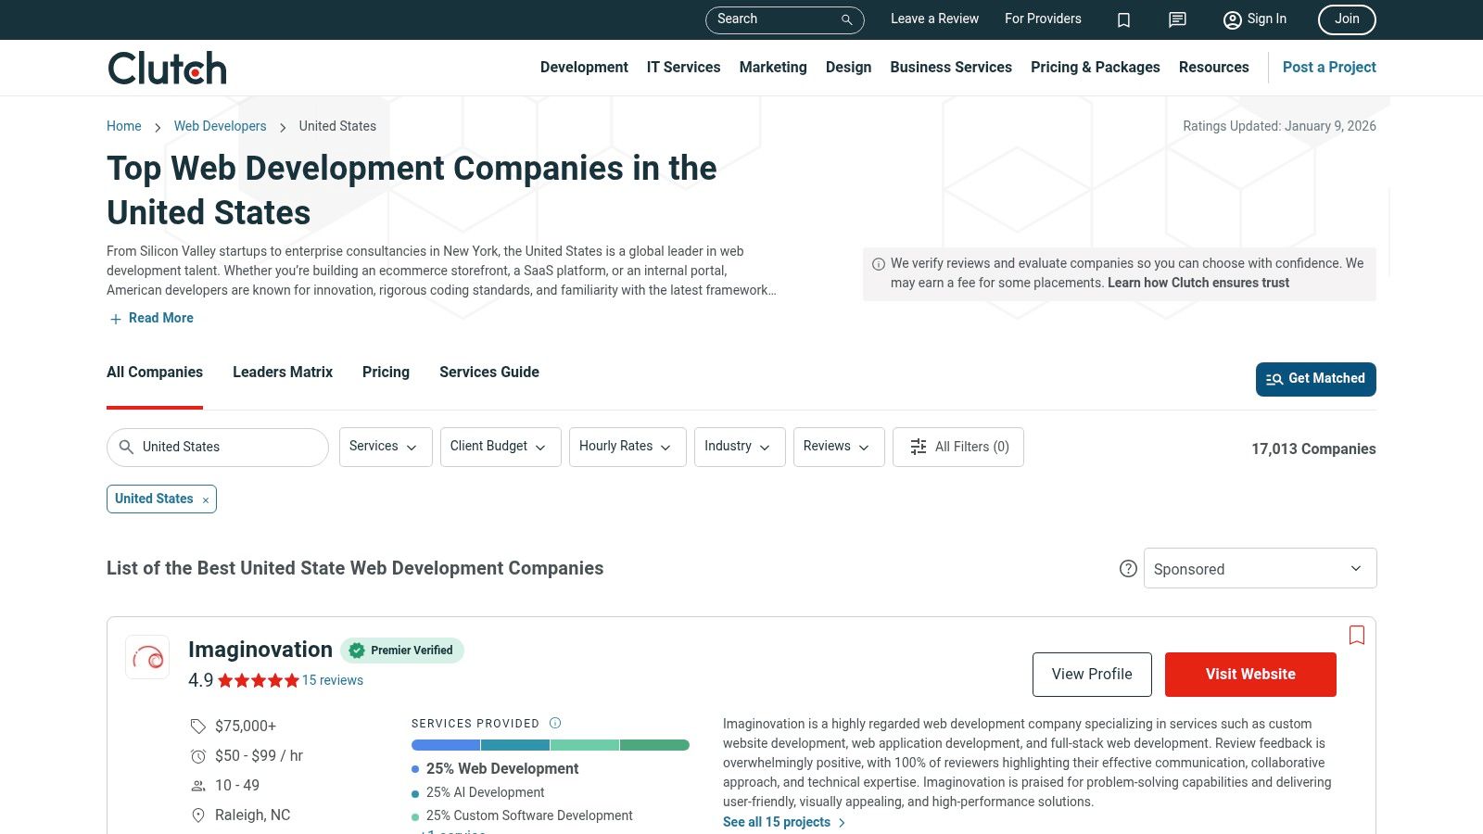
Task: Click the search magnifier icon in top bar
Action: (846, 19)
